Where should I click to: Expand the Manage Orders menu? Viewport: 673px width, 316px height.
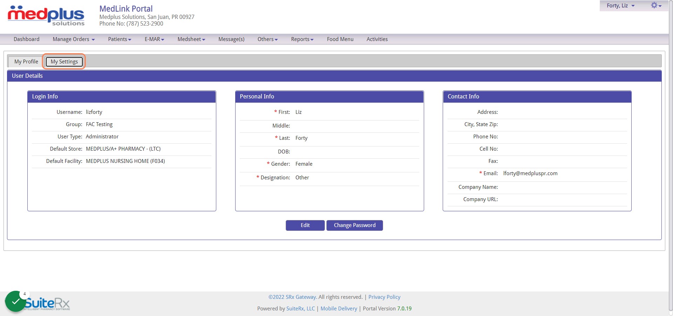[74, 39]
